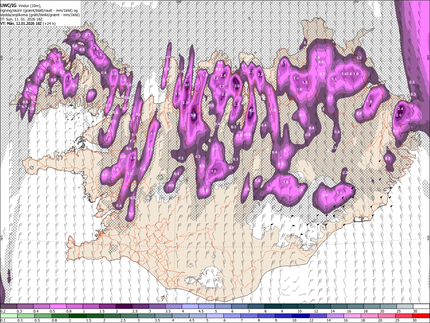
Task: Pick the darkest purple 2–2.5 snow swatch
Action: pyautogui.click(x=124, y=307)
